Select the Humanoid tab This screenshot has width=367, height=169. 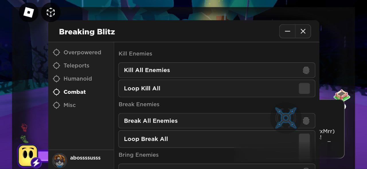(x=77, y=79)
